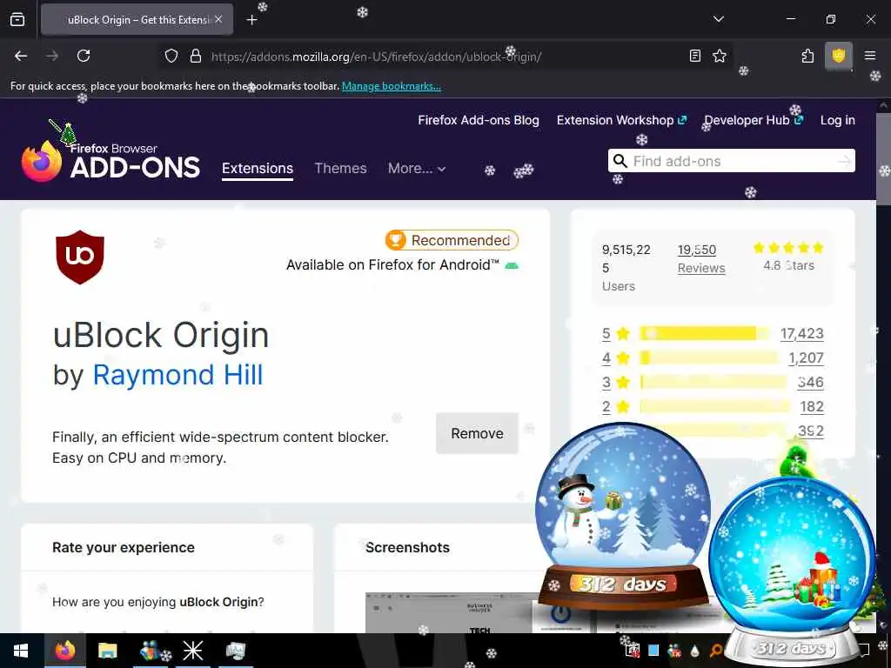Reload the current page
Image resolution: width=891 pixels, height=668 pixels.
pos(84,56)
